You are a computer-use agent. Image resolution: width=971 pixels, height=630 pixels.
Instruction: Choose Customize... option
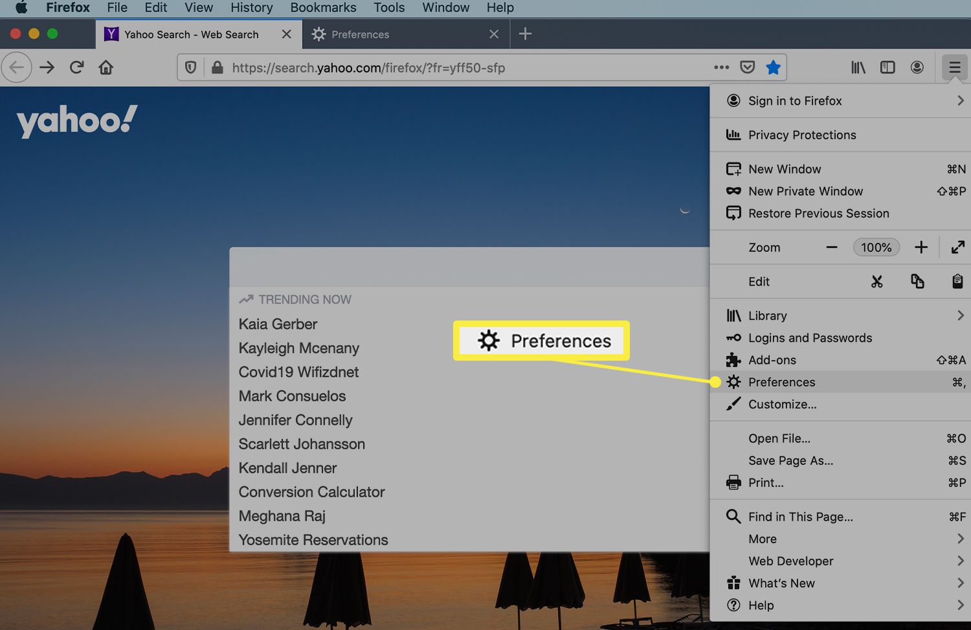(x=840, y=404)
